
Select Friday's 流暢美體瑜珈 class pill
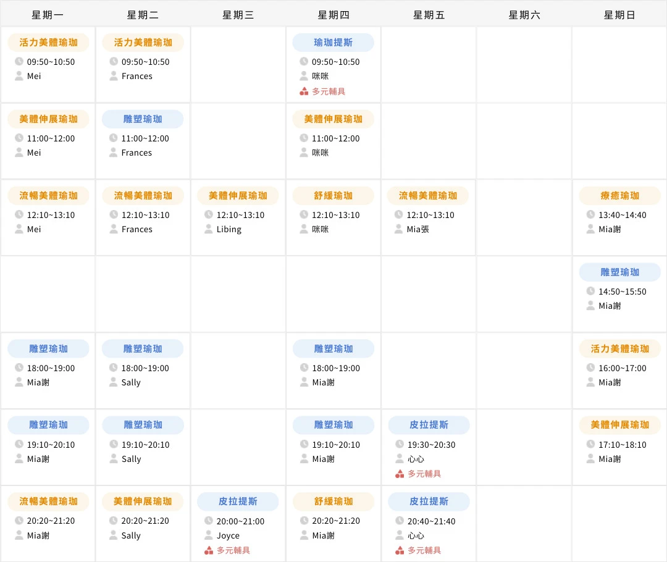429,195
